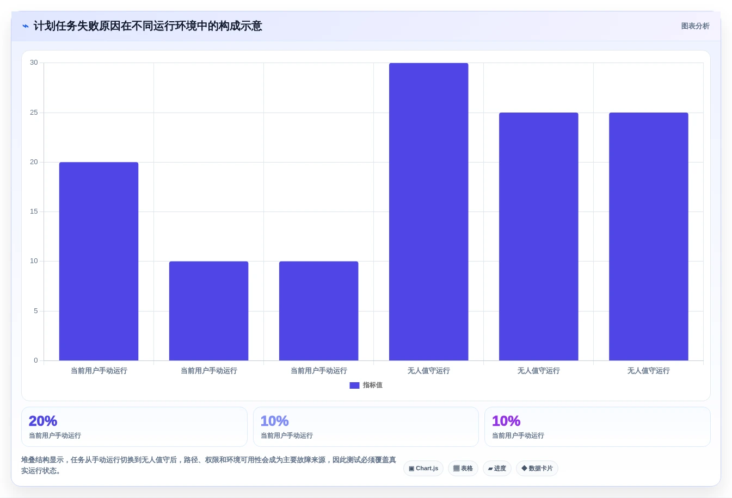Click the light-blue 10% card value
Image resolution: width=732 pixels, height=498 pixels.
(x=275, y=421)
